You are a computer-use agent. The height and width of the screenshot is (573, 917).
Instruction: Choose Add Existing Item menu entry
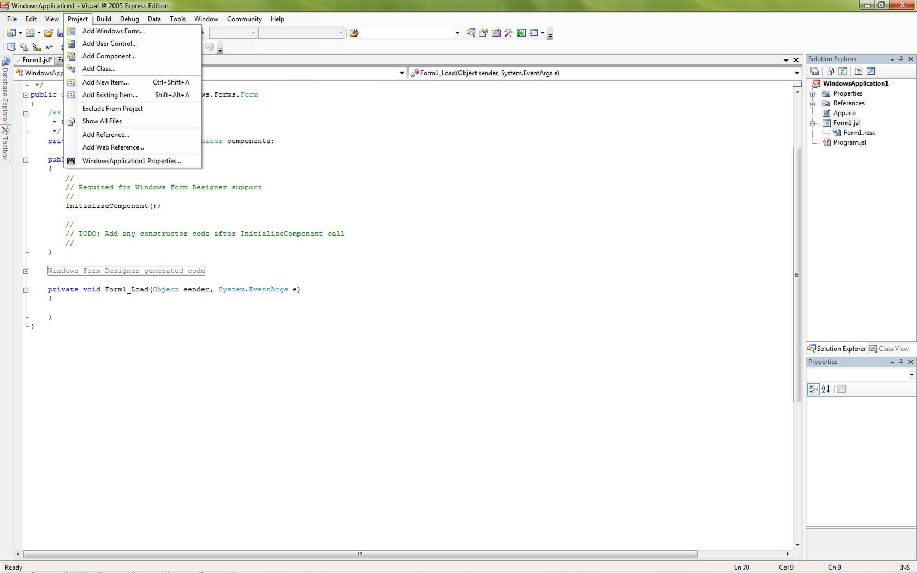[133, 95]
